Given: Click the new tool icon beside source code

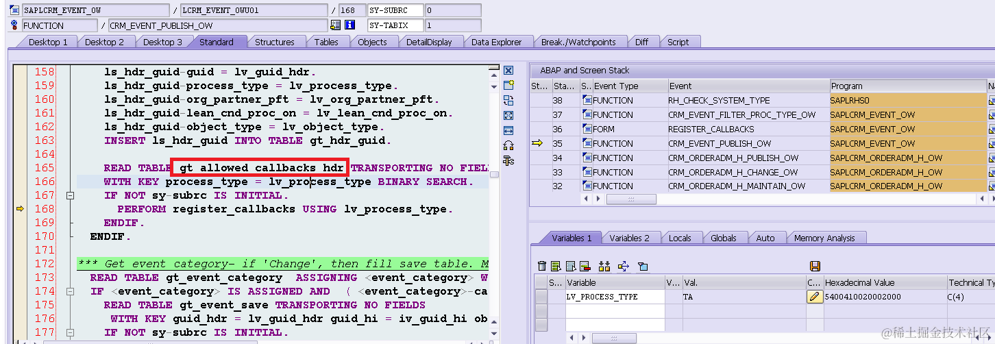Looking at the screenshot, I should point(508,85).
